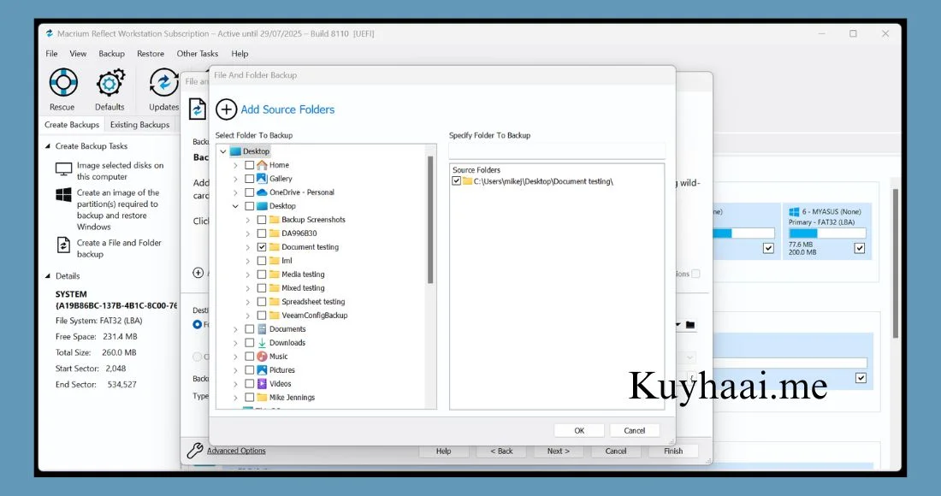Open the Defaults gear icon
The image size is (941, 496).
[x=109, y=83]
